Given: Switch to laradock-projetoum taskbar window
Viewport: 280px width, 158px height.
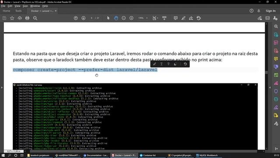Looking at the screenshot, I should pos(39,155).
